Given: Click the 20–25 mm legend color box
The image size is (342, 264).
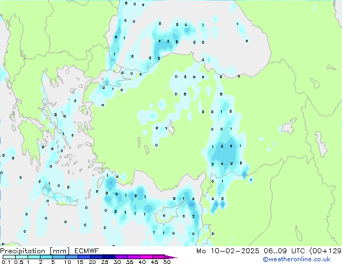Looking at the screenshot, I should pos(97,257).
